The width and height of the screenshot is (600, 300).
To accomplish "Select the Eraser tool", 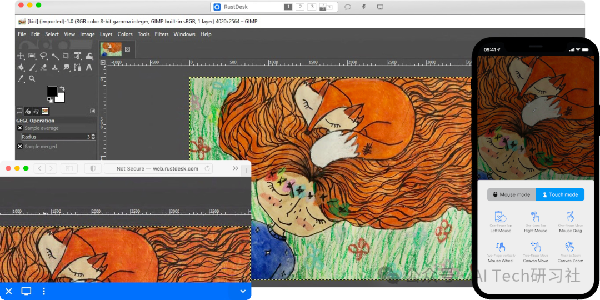I will (x=44, y=67).
